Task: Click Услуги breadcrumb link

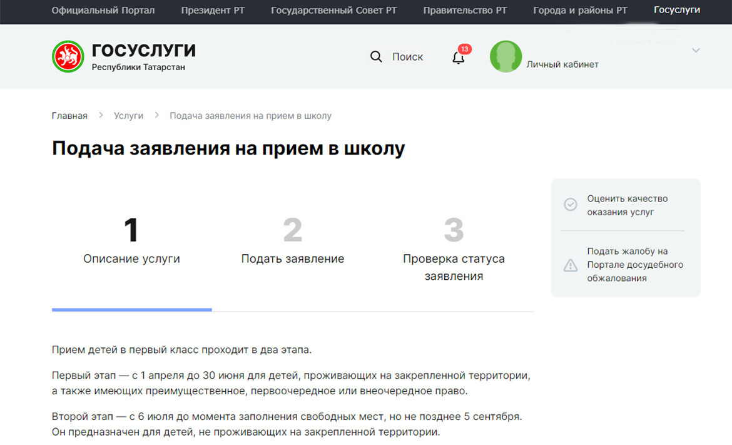Action: pos(128,116)
